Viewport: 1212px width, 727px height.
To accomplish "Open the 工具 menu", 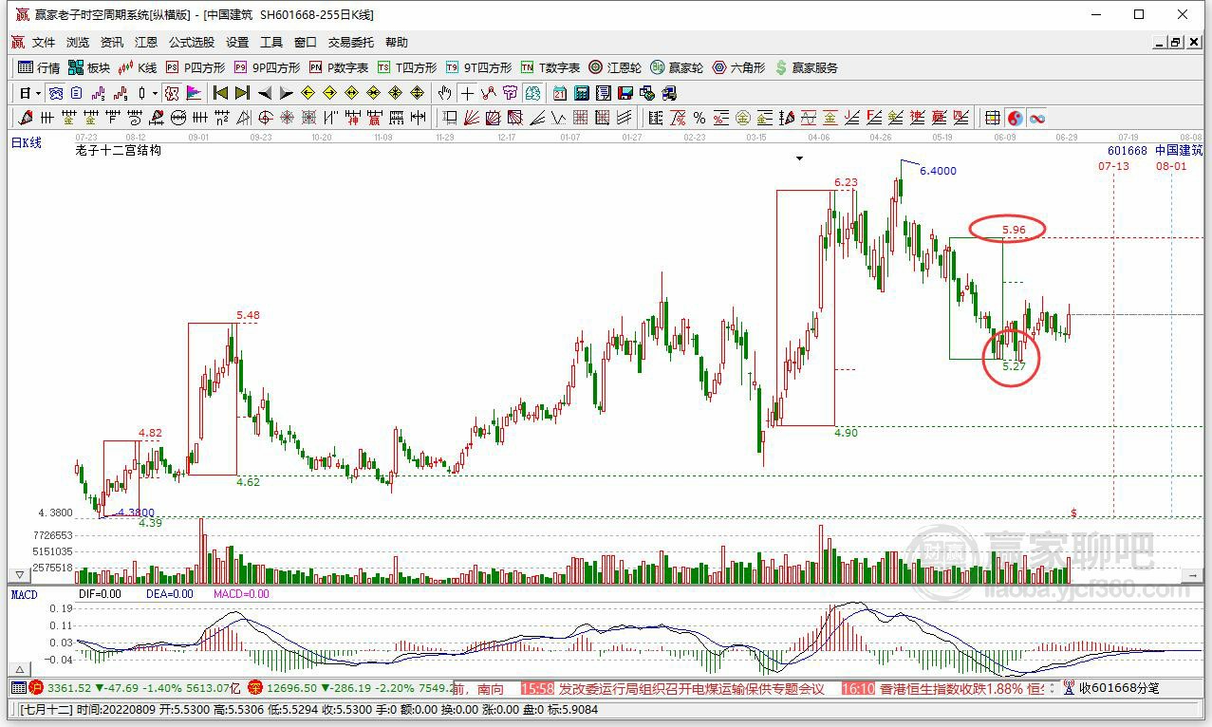I will 271,43.
